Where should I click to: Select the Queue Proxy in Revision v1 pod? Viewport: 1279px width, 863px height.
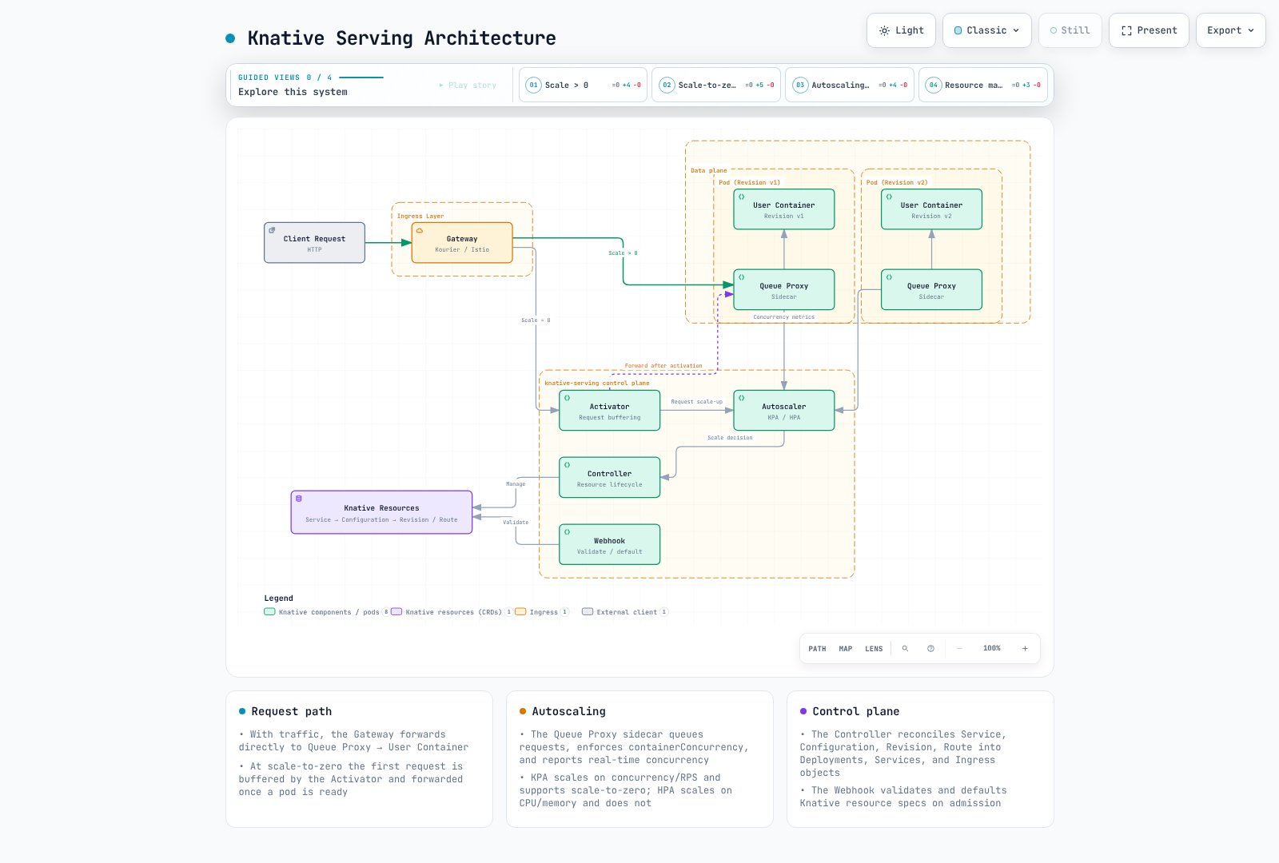[x=784, y=290]
